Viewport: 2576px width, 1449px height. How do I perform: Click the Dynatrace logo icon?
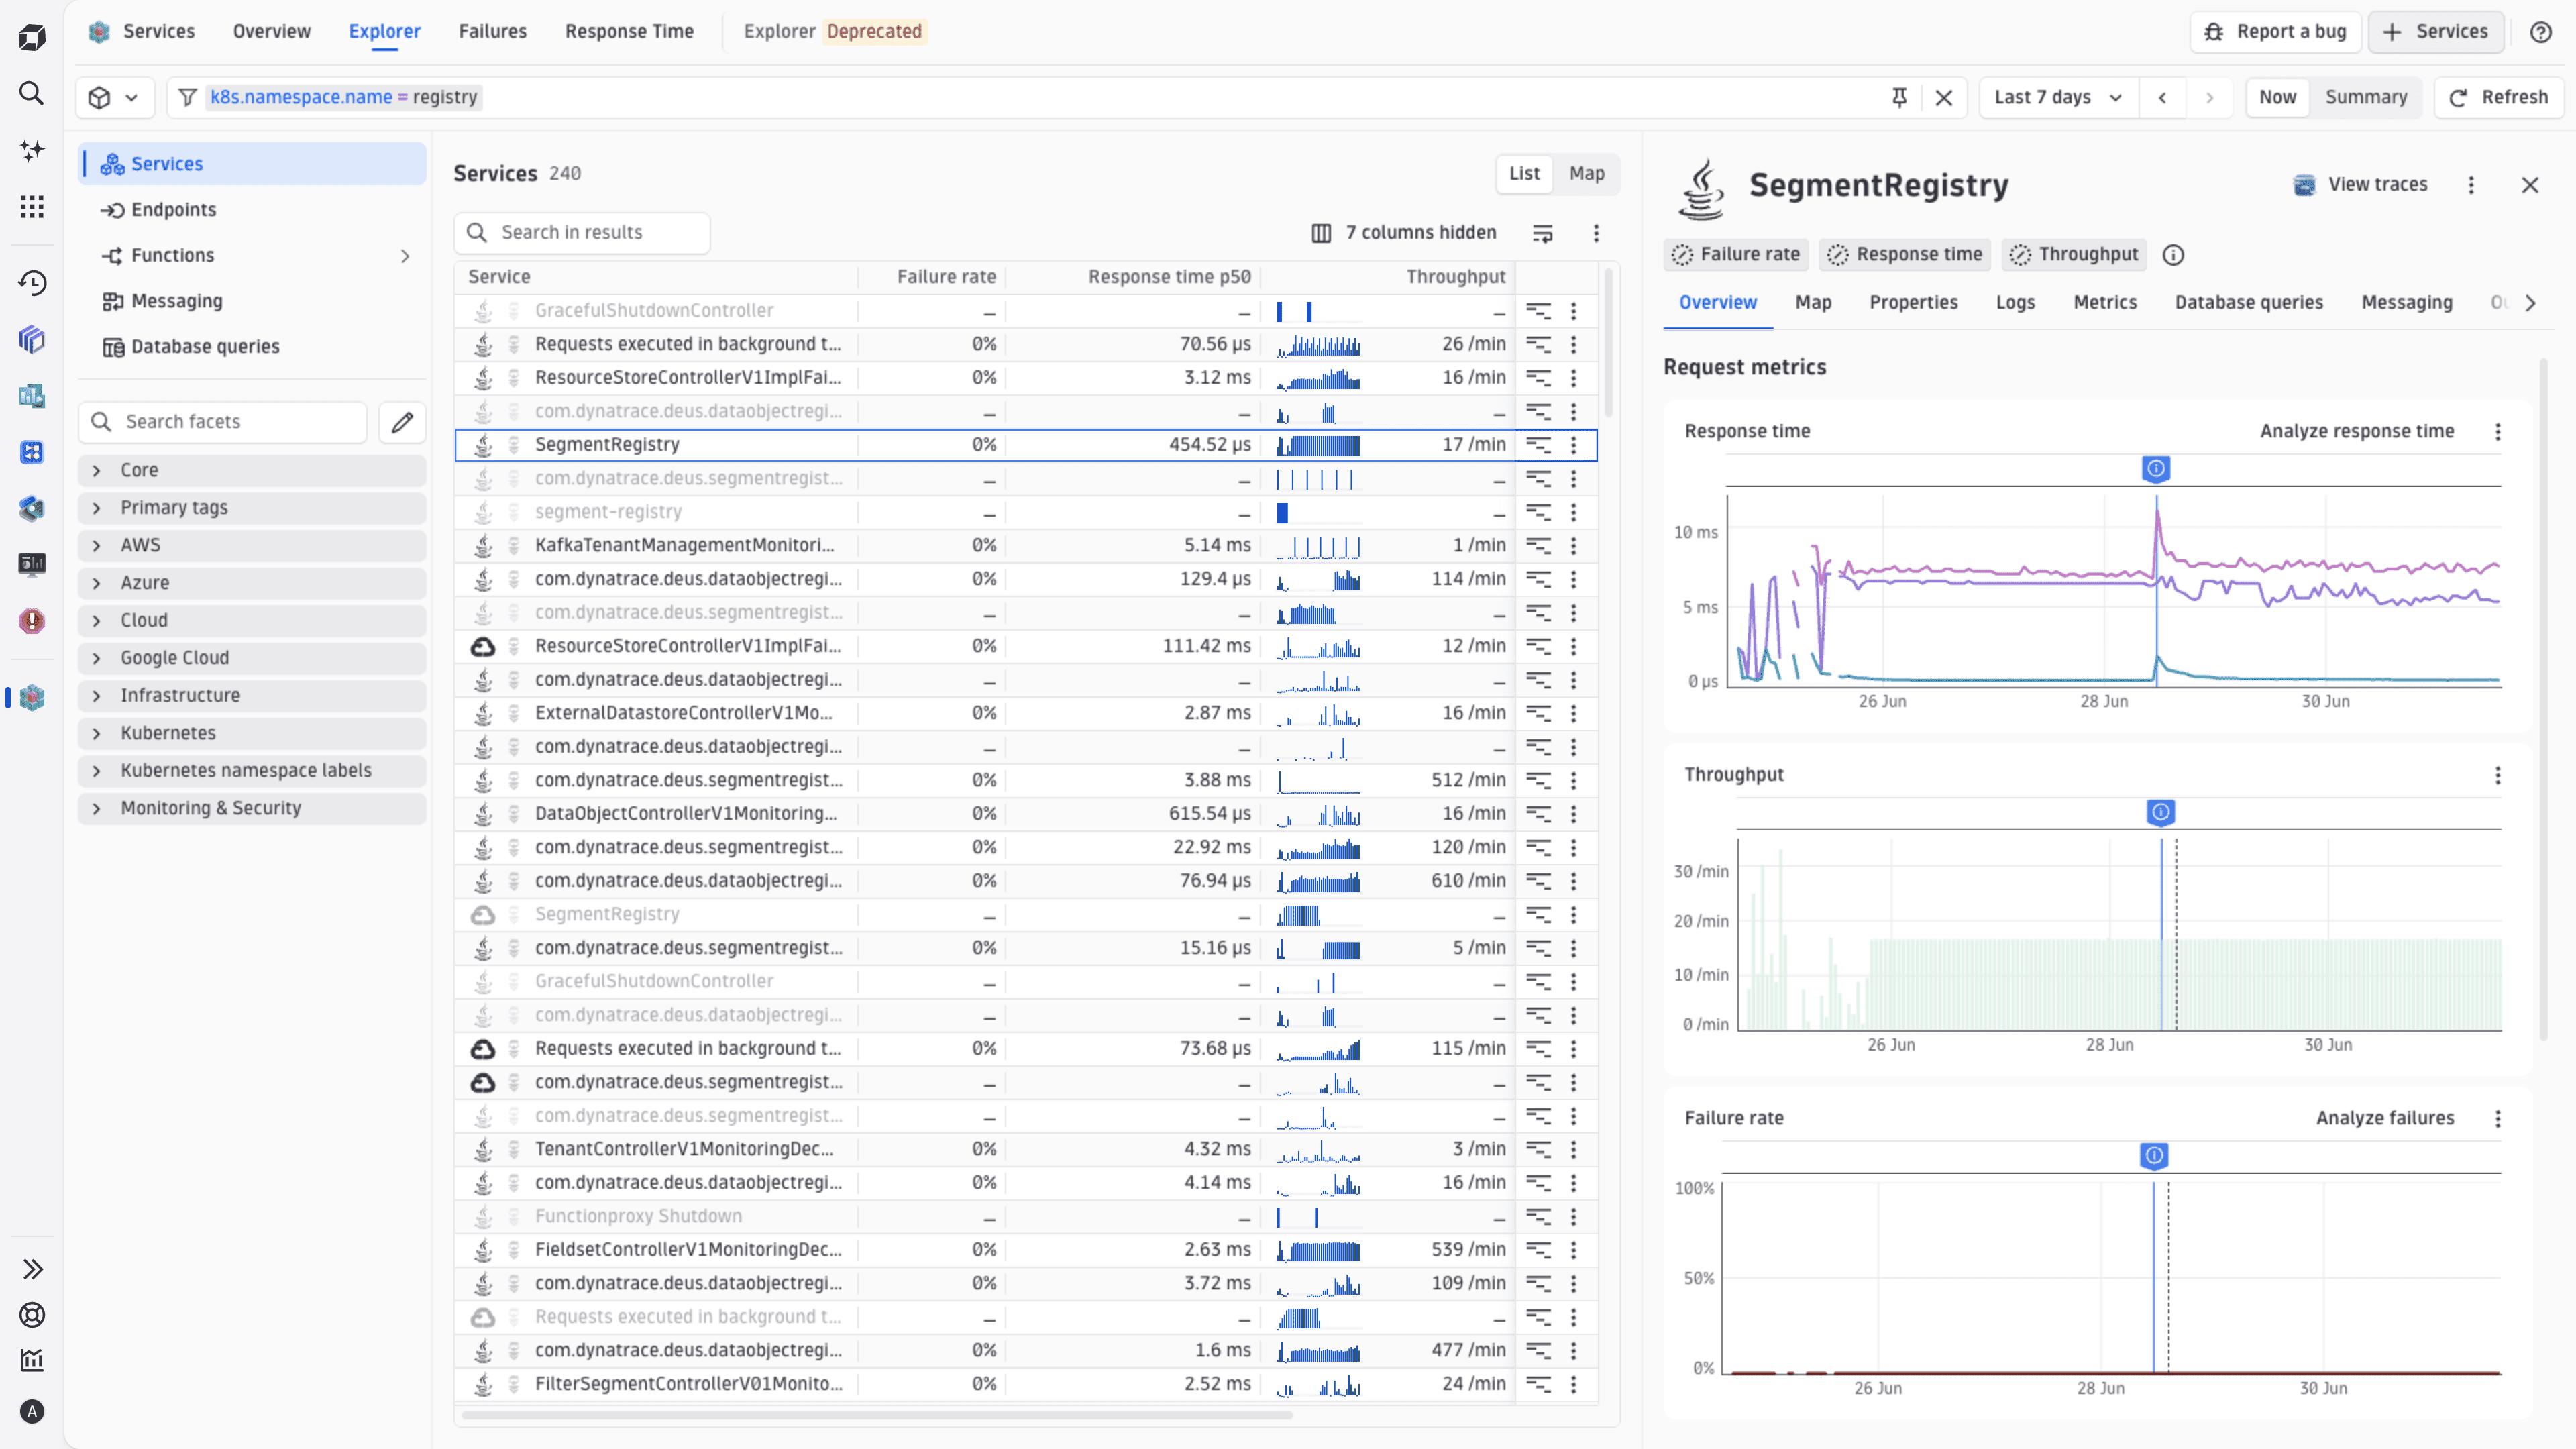click(x=32, y=38)
